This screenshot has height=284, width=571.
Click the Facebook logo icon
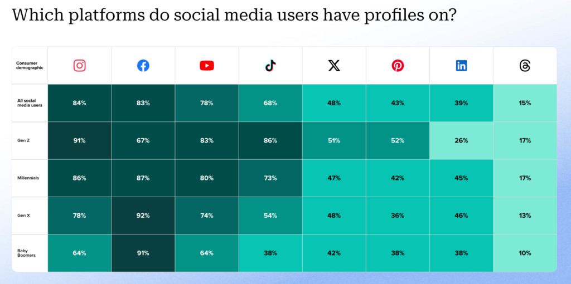click(x=143, y=66)
